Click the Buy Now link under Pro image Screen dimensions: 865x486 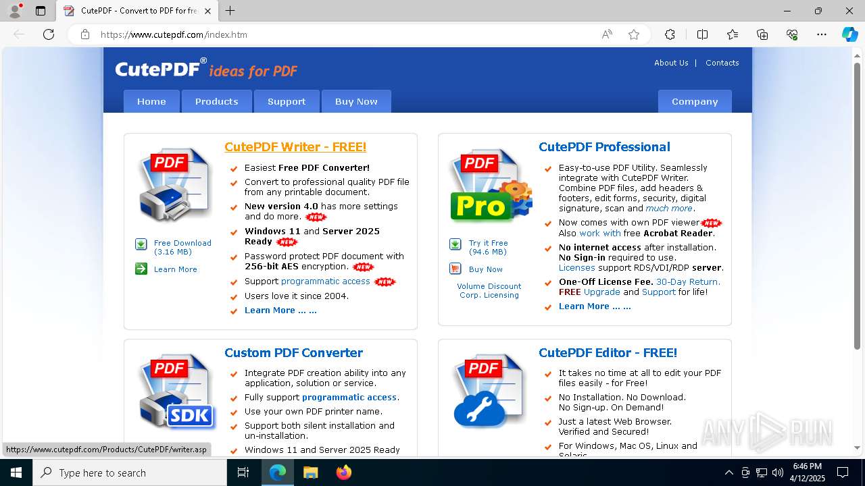(486, 269)
